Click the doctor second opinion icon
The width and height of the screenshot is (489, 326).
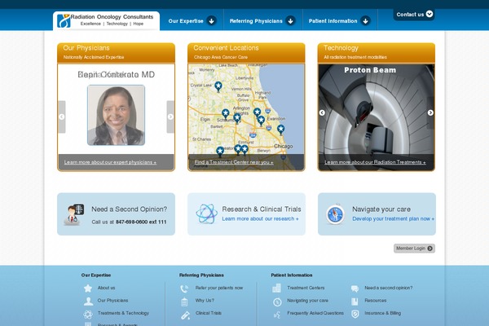tap(74, 214)
